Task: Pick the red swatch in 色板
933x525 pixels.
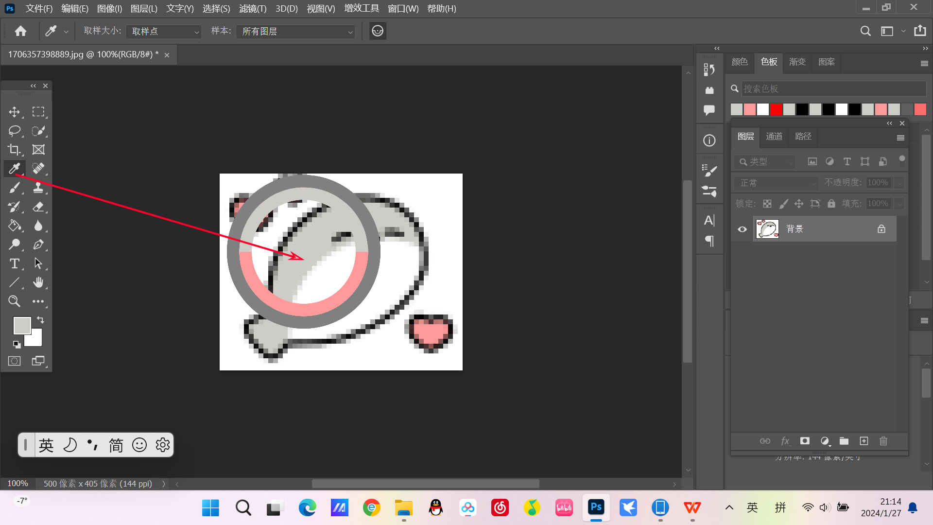Action: [776, 109]
